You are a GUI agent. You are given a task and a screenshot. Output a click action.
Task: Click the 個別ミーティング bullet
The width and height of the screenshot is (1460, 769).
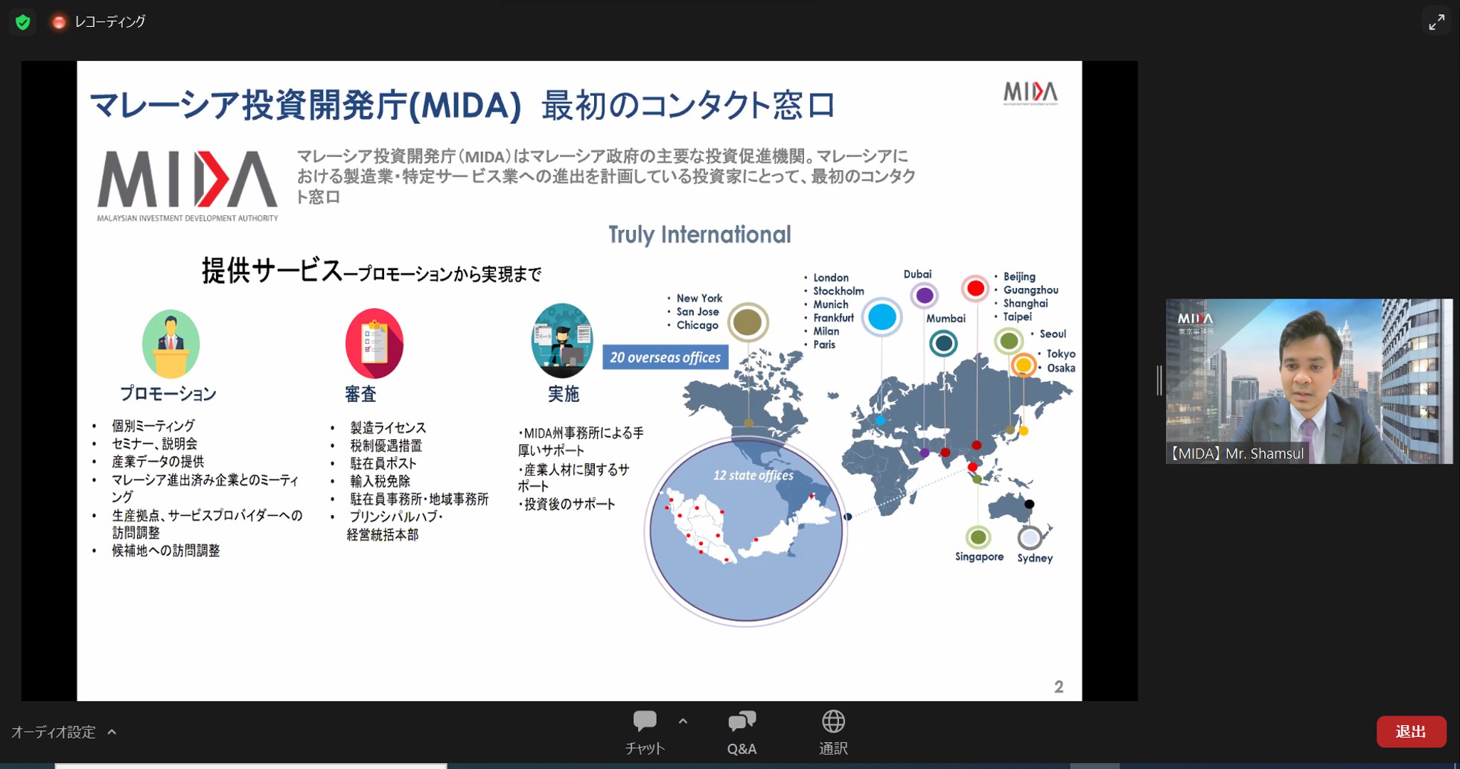click(x=153, y=426)
